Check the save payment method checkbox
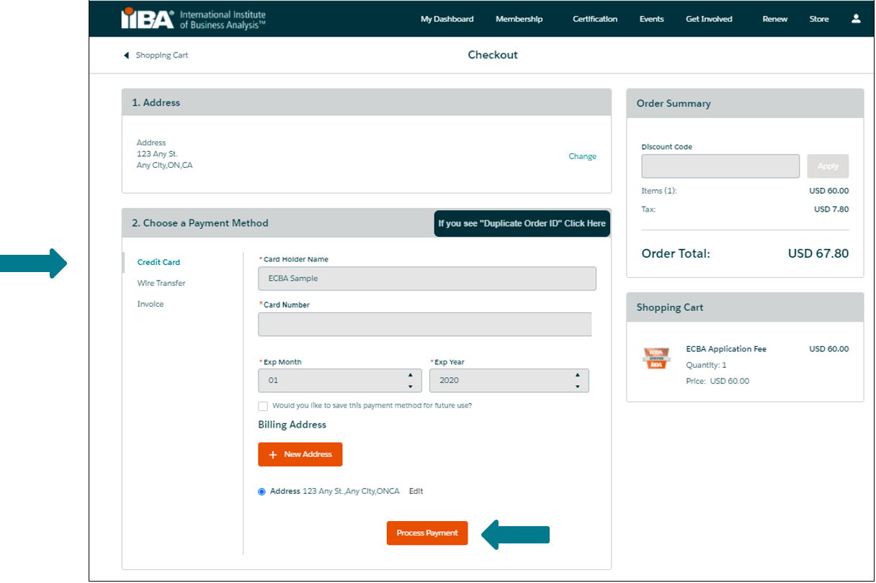876x583 pixels. click(x=263, y=406)
